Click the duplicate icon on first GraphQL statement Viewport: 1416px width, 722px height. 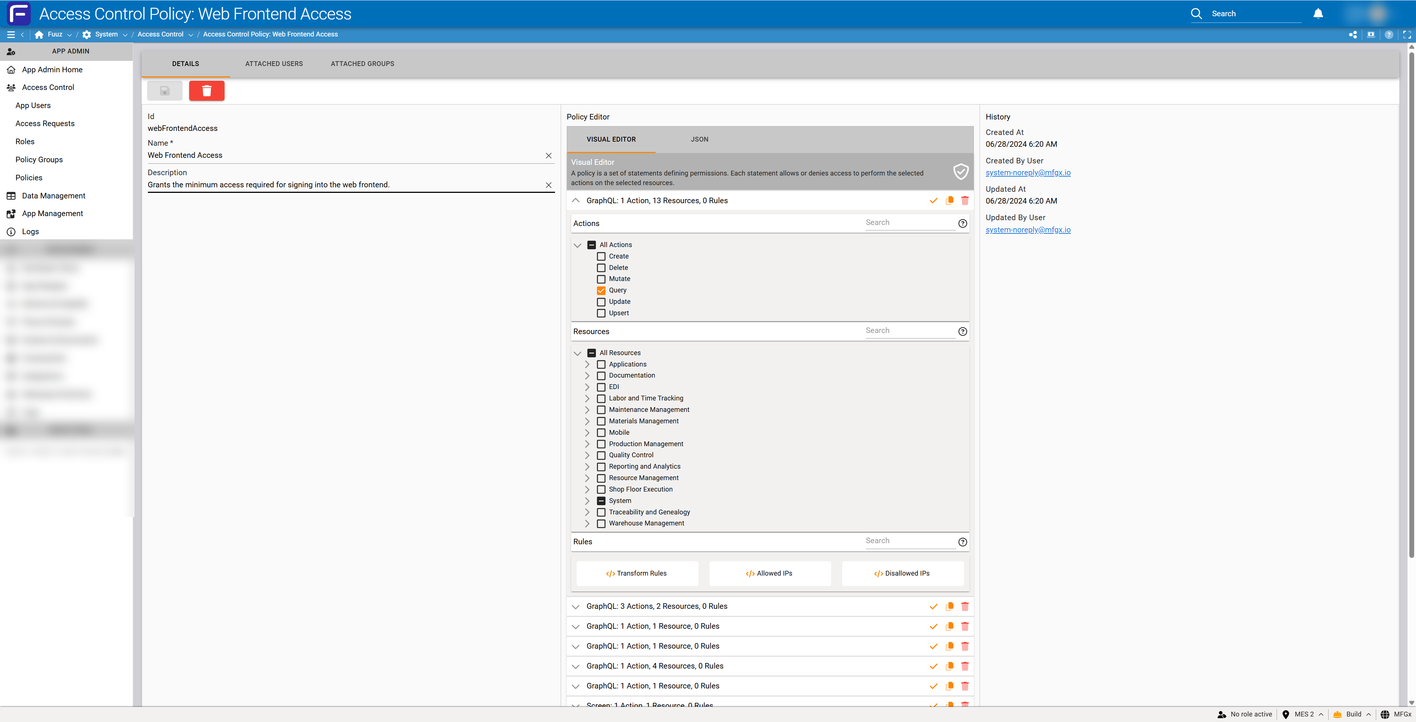click(949, 201)
